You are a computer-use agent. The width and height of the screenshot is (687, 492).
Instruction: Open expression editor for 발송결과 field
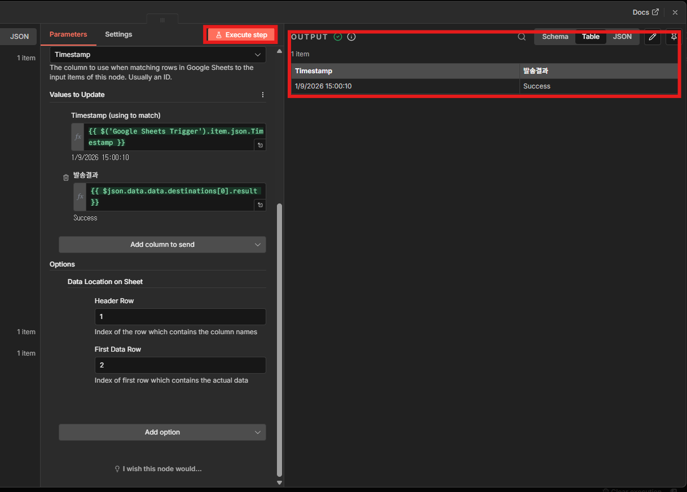tap(259, 205)
